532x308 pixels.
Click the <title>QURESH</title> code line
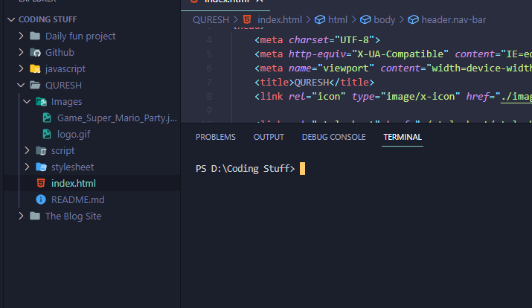314,82
